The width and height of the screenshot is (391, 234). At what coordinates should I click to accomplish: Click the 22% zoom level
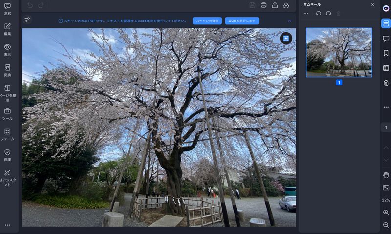click(386, 200)
